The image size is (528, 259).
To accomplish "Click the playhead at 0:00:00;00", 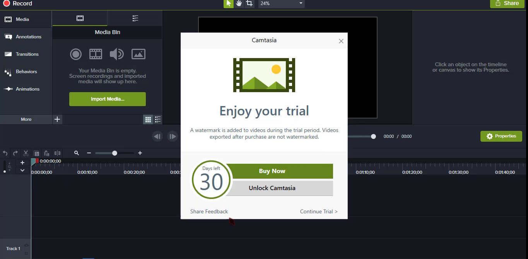I will click(x=33, y=163).
